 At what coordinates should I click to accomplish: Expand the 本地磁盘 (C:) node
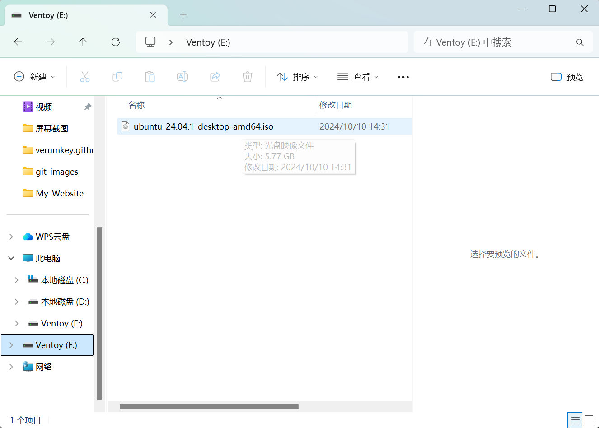click(x=17, y=280)
